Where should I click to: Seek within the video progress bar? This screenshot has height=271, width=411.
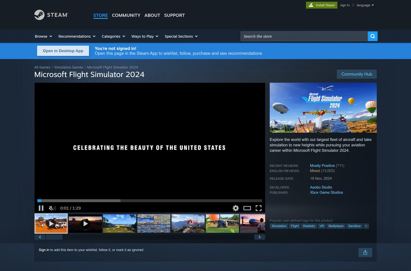click(x=150, y=201)
